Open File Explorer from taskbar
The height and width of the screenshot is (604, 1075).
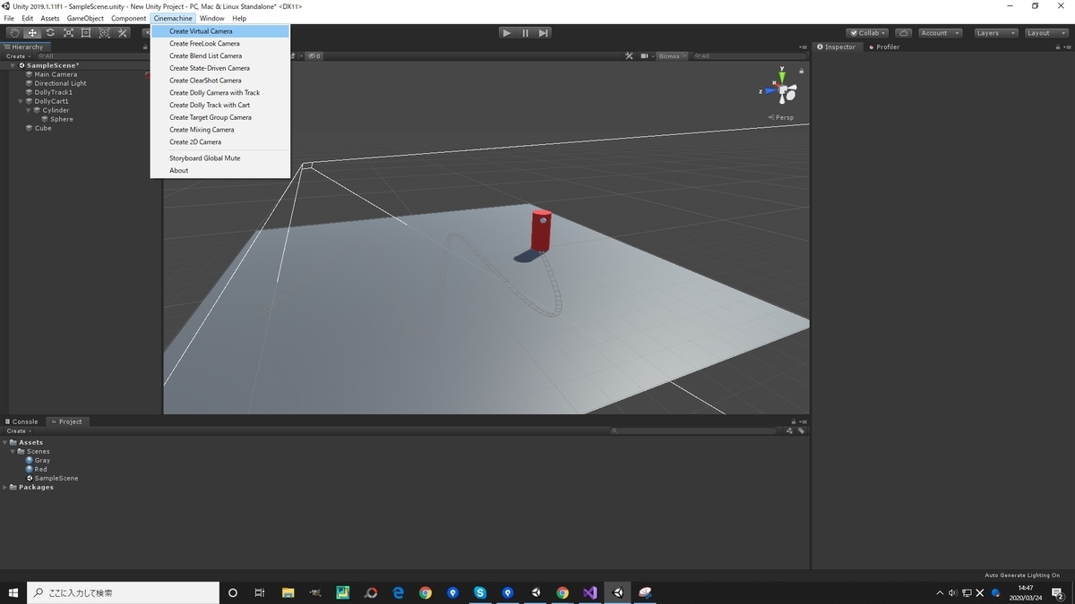coord(288,592)
